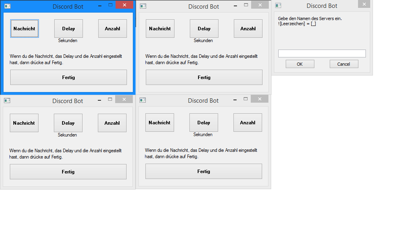The image size is (393, 236).
Task: Focus the server name text field in the dialog
Action: pos(322,53)
